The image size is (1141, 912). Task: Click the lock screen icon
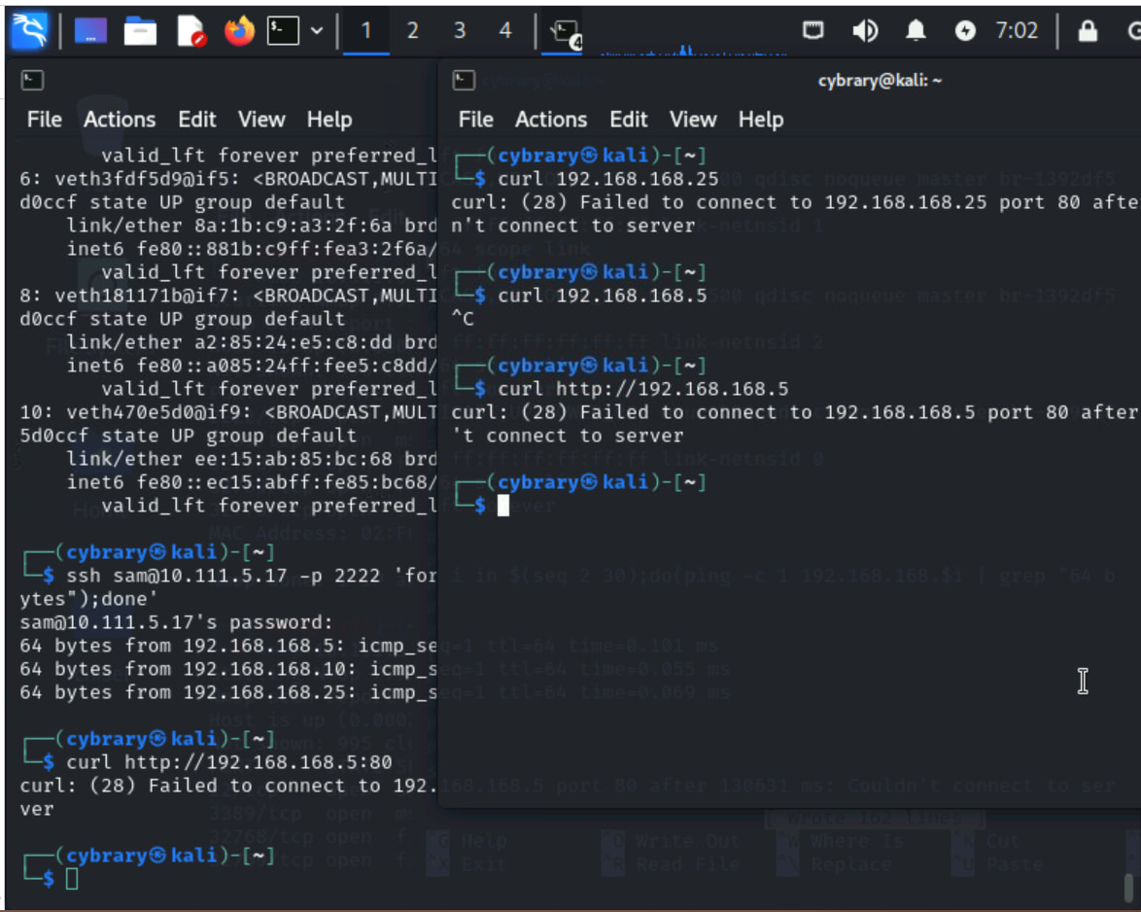1088,31
